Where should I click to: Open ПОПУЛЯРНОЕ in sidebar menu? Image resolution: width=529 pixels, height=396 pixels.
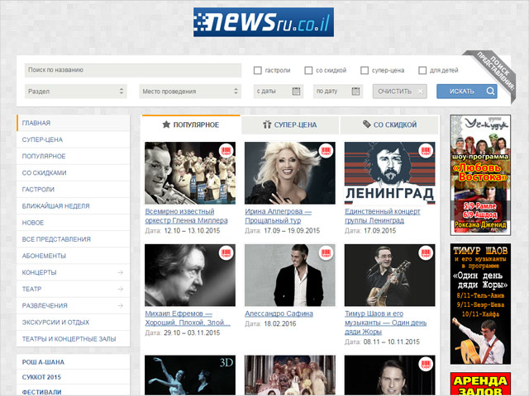[74, 156]
